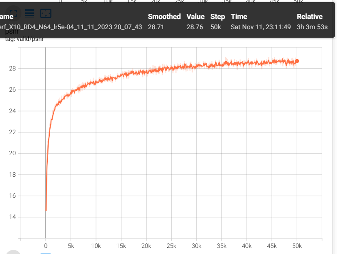Screen dimensions: 337x254
Task: Click the 0 tick on the x-axis
Action: coord(46,245)
